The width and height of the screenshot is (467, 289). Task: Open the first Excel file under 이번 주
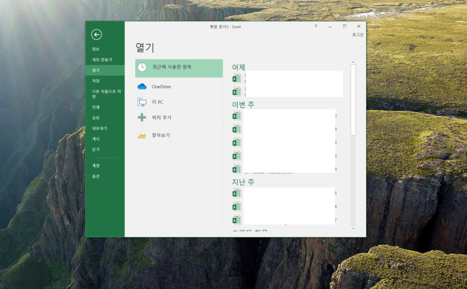coord(285,116)
